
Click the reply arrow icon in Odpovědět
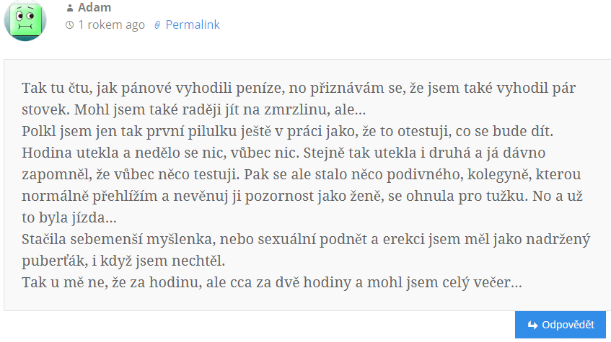(x=532, y=325)
